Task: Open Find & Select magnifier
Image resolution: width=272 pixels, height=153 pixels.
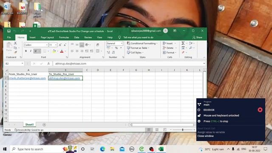Action: [191, 48]
